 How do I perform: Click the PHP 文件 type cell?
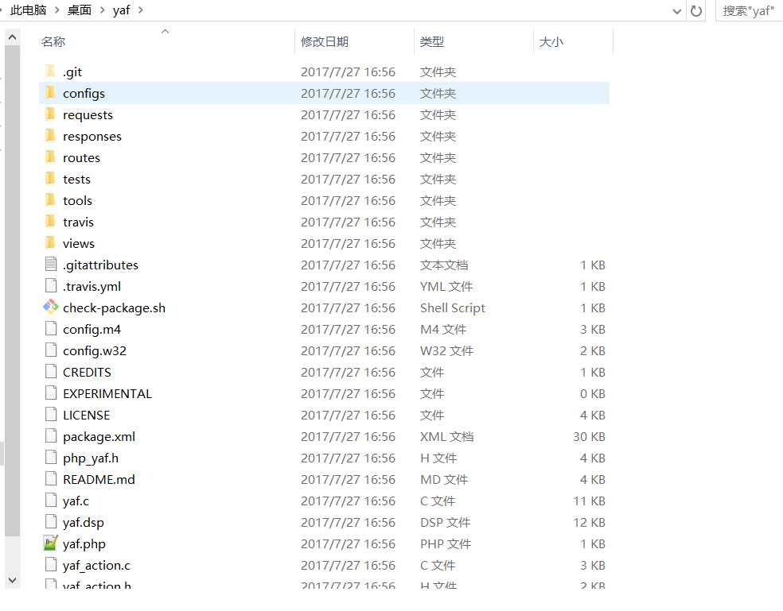click(446, 543)
